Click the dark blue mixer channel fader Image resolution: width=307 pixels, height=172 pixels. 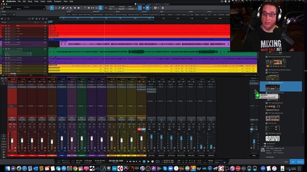pos(62,138)
